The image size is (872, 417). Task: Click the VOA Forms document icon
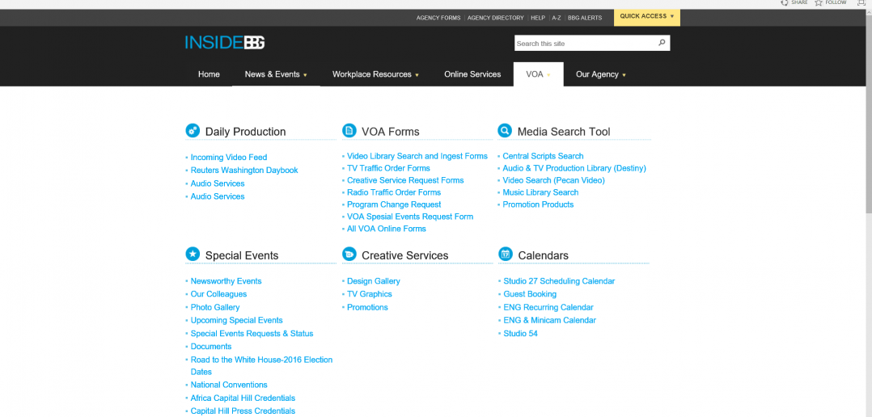[349, 130]
